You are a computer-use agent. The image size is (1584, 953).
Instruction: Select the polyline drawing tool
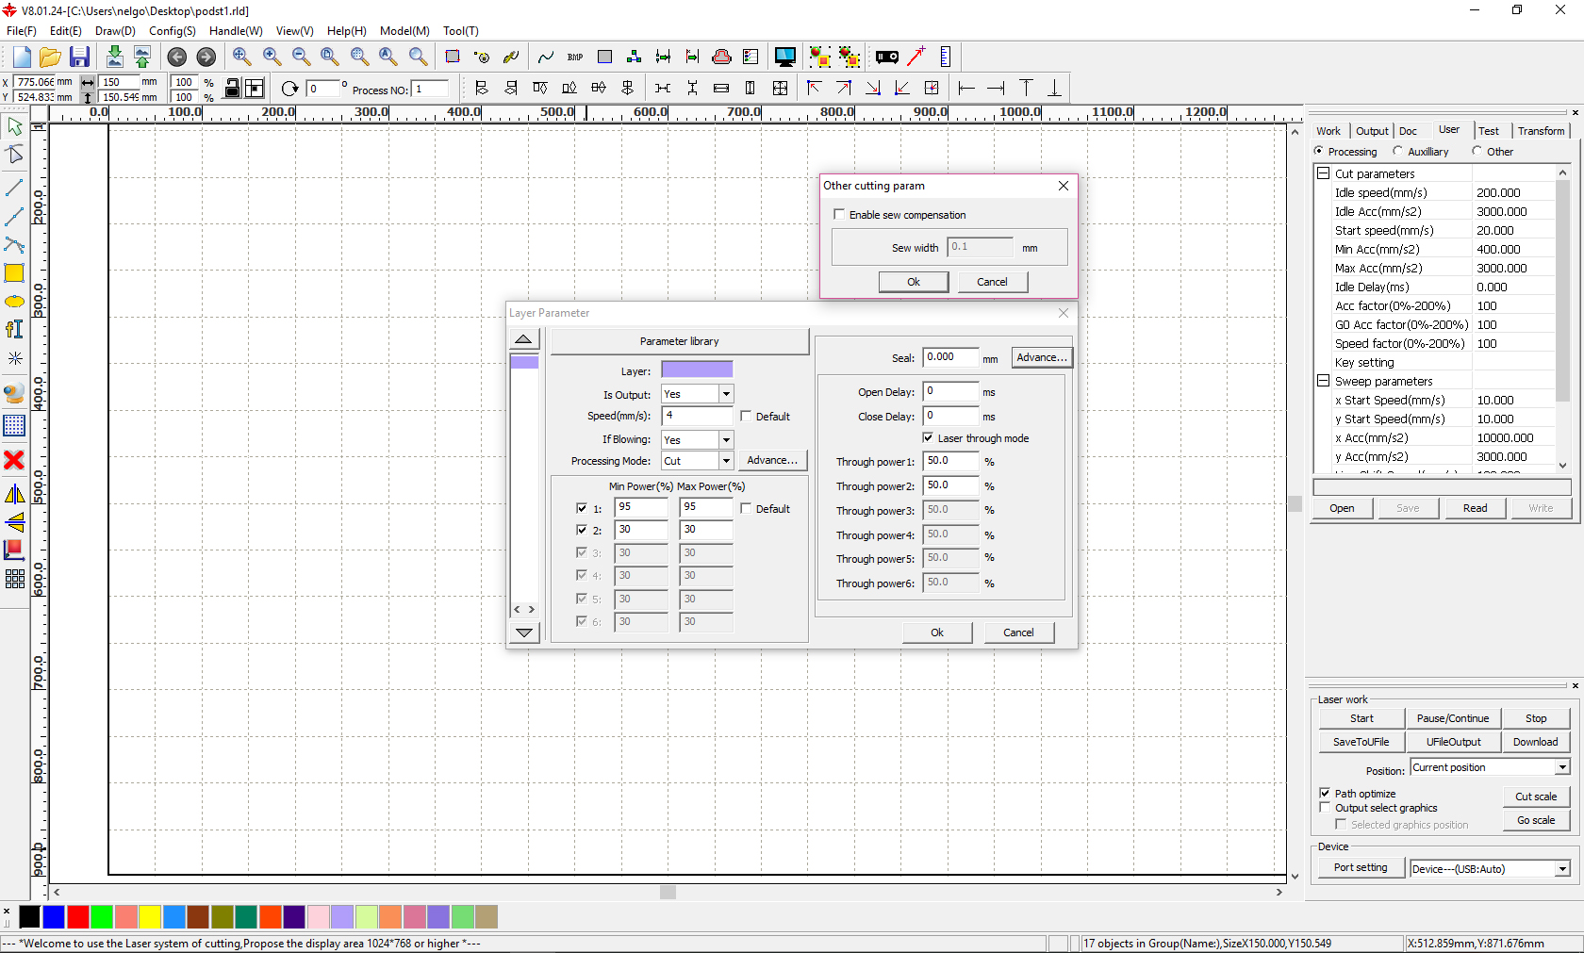click(x=14, y=217)
